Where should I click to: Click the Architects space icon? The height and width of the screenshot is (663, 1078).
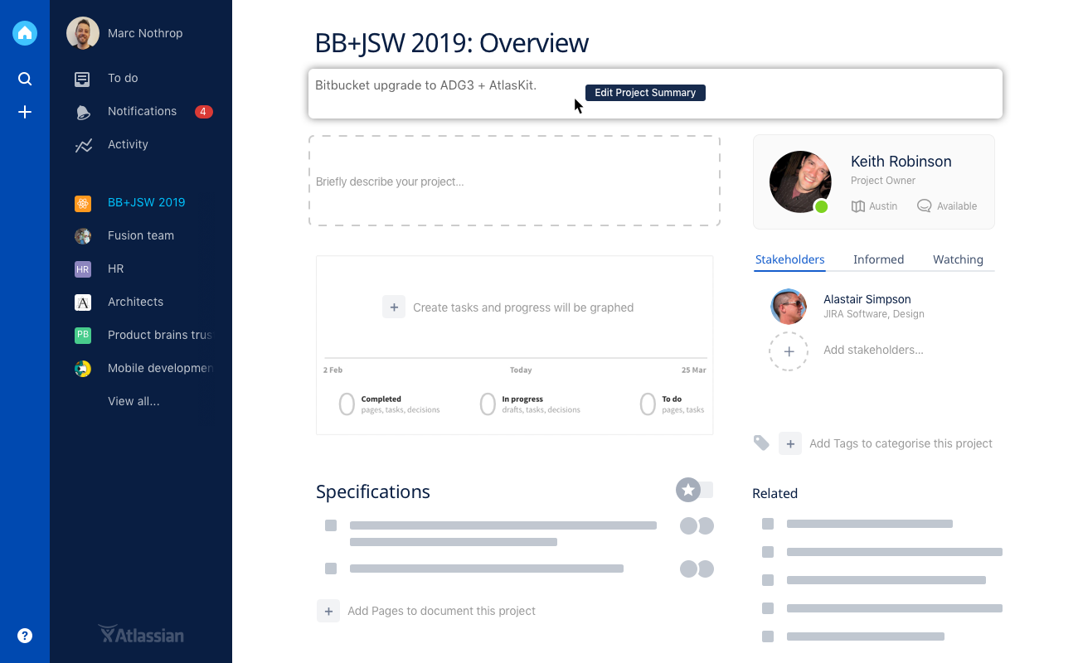pyautogui.click(x=83, y=302)
